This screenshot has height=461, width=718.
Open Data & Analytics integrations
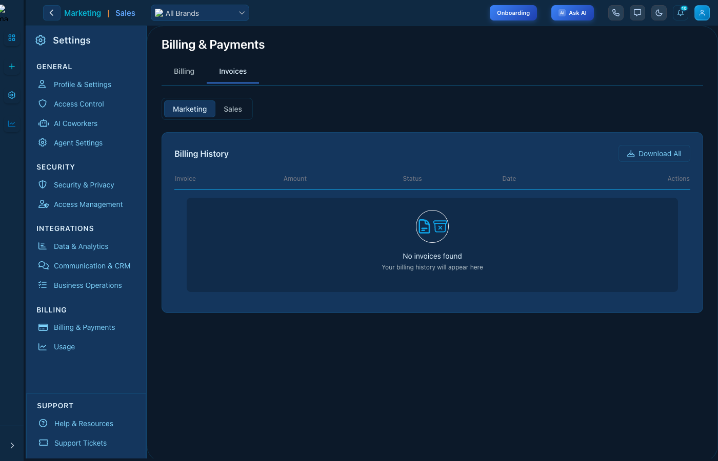pyautogui.click(x=81, y=246)
